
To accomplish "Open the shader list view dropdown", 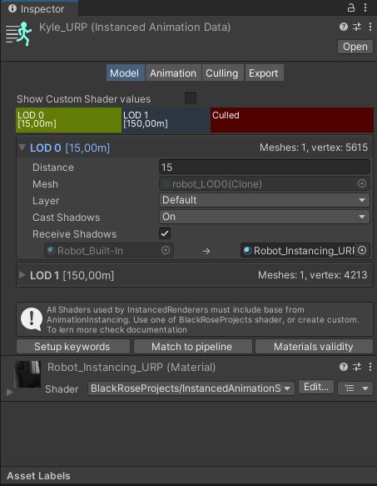I will pyautogui.click(x=355, y=388).
